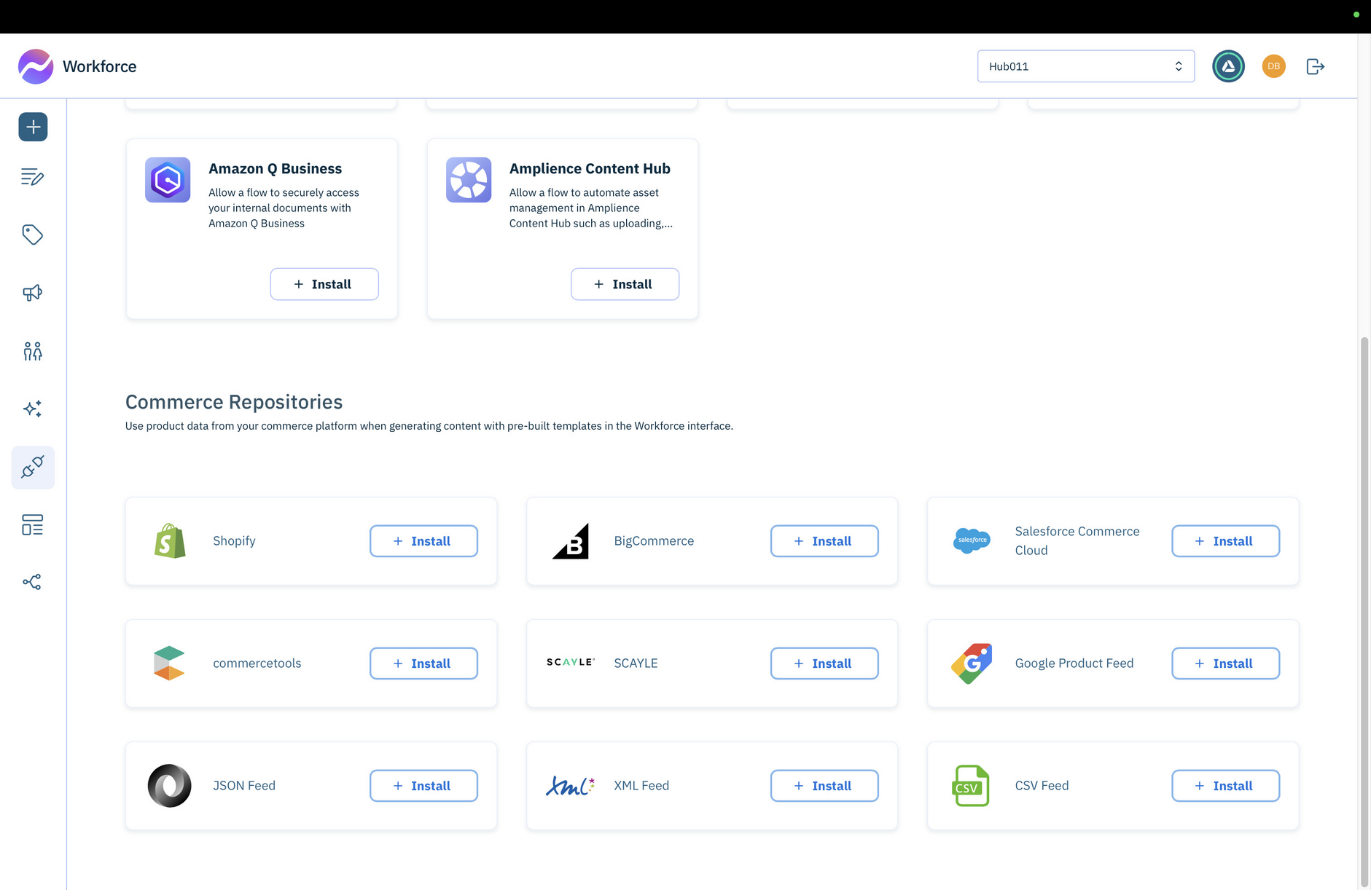Open the flow creation plus icon
This screenshot has height=890, width=1371.
32,126
